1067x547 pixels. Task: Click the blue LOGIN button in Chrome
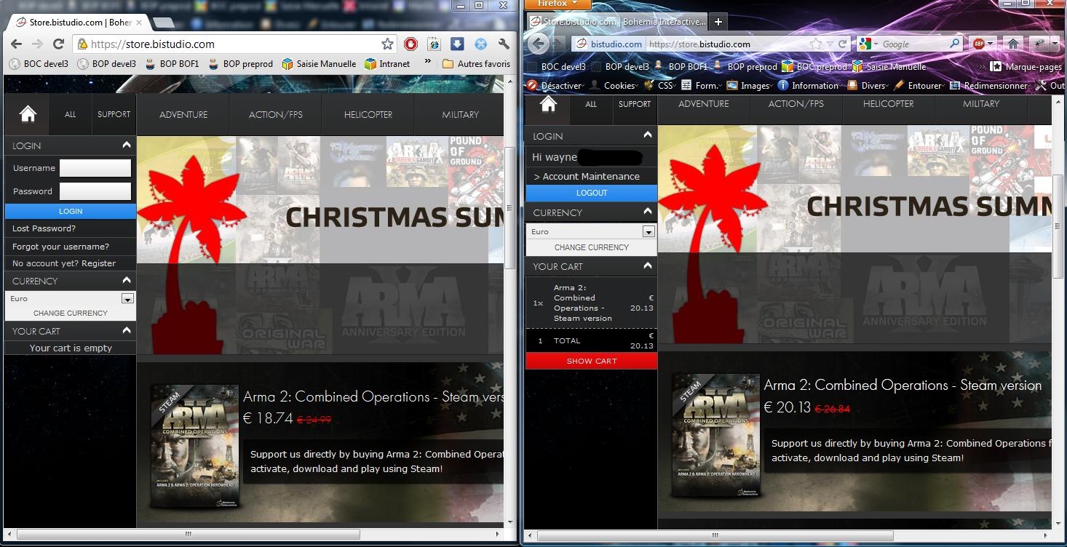coord(71,211)
